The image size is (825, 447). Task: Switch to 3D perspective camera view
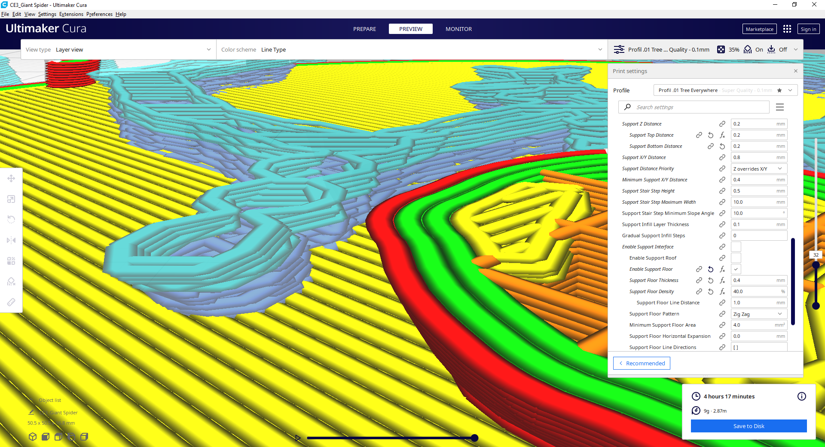click(33, 437)
